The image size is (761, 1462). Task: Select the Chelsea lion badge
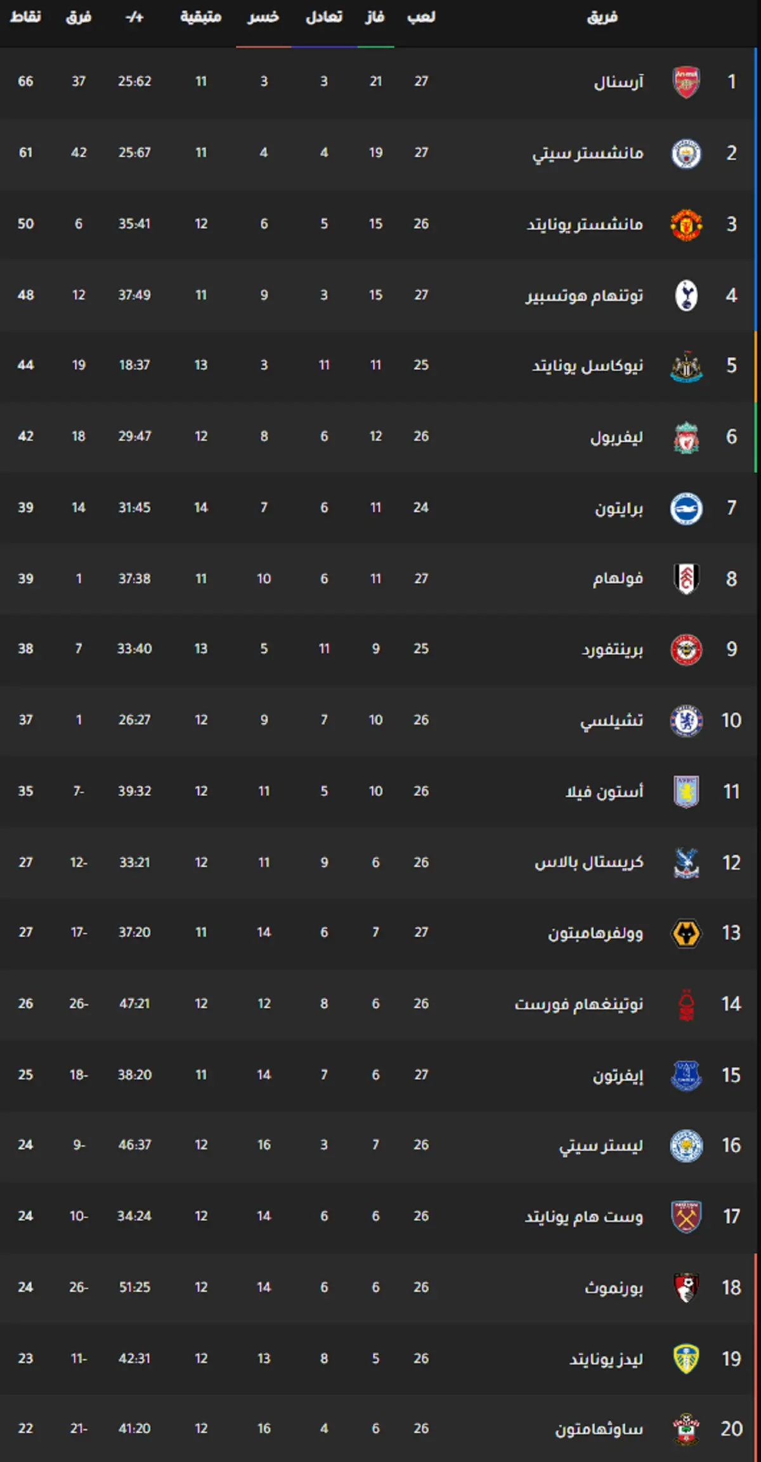pos(686,721)
